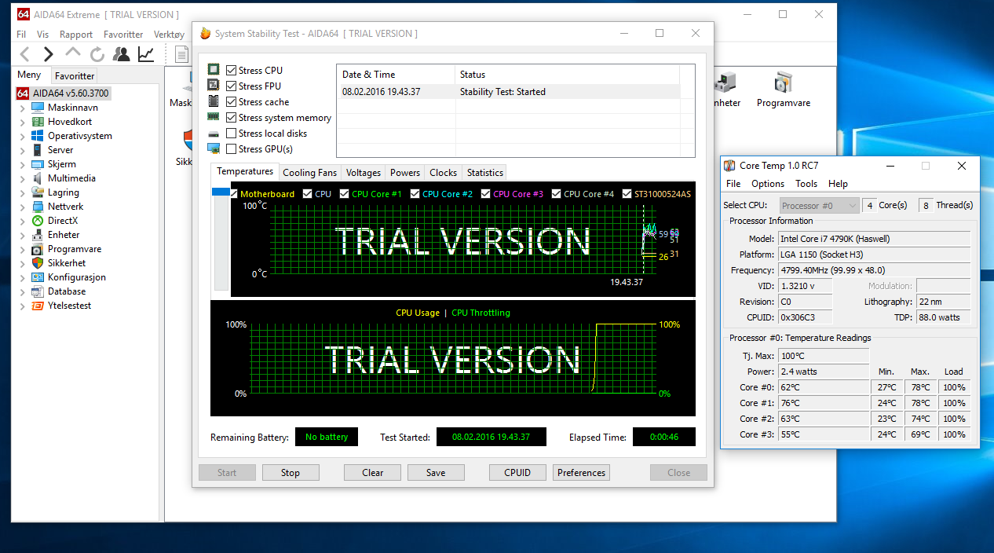Select the Maskinnavn computer icon in tree
This screenshot has height=553, width=994.
(x=38, y=108)
